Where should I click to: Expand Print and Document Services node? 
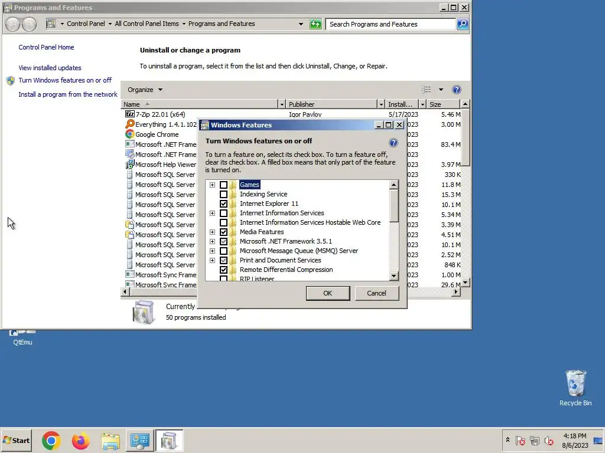pyautogui.click(x=212, y=260)
